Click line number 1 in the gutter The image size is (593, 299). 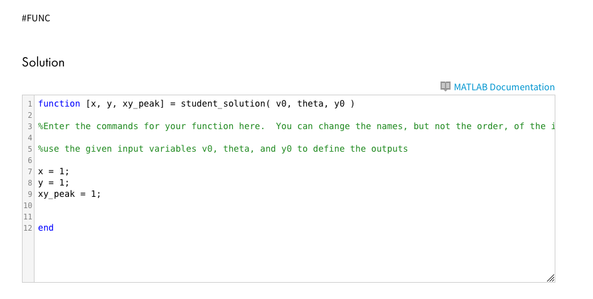[29, 103]
